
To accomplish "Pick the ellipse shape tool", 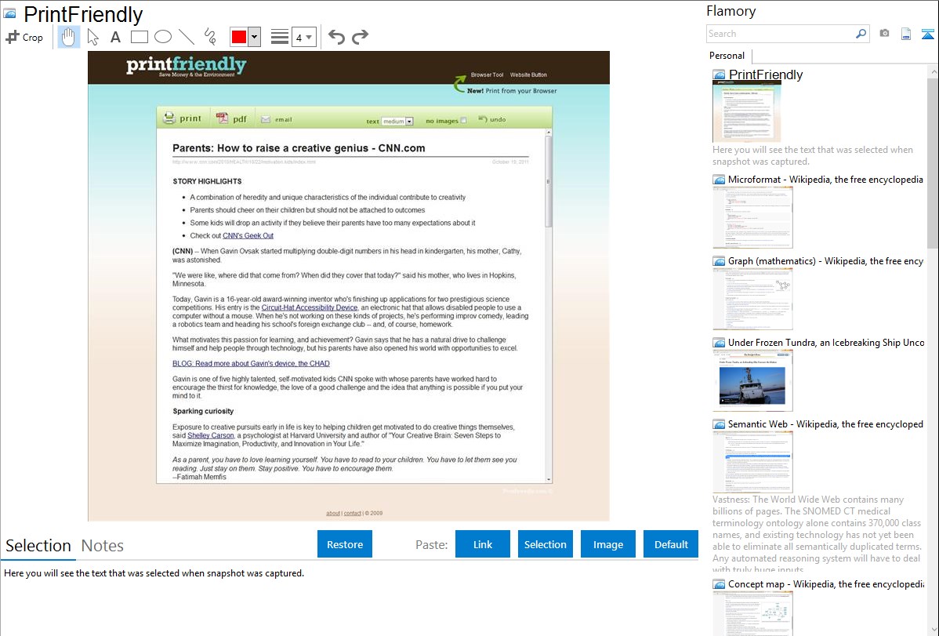I will pos(163,37).
